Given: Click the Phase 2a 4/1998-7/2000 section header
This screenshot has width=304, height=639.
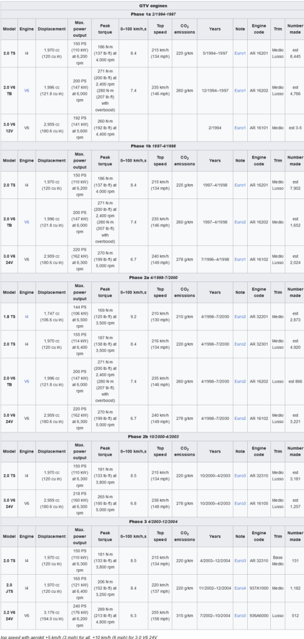Looking at the screenshot, I should pos(153,278).
